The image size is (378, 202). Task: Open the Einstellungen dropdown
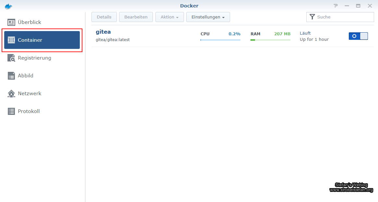click(x=208, y=17)
